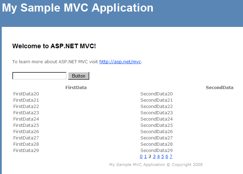
Task: Select the SecondData20 cell
Action: click(x=157, y=94)
